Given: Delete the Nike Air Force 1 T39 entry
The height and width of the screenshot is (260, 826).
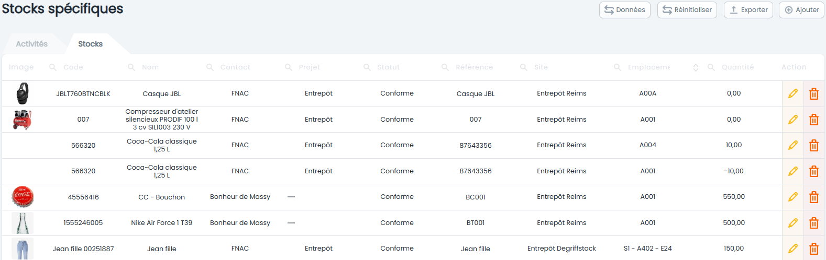Looking at the screenshot, I should point(814,223).
